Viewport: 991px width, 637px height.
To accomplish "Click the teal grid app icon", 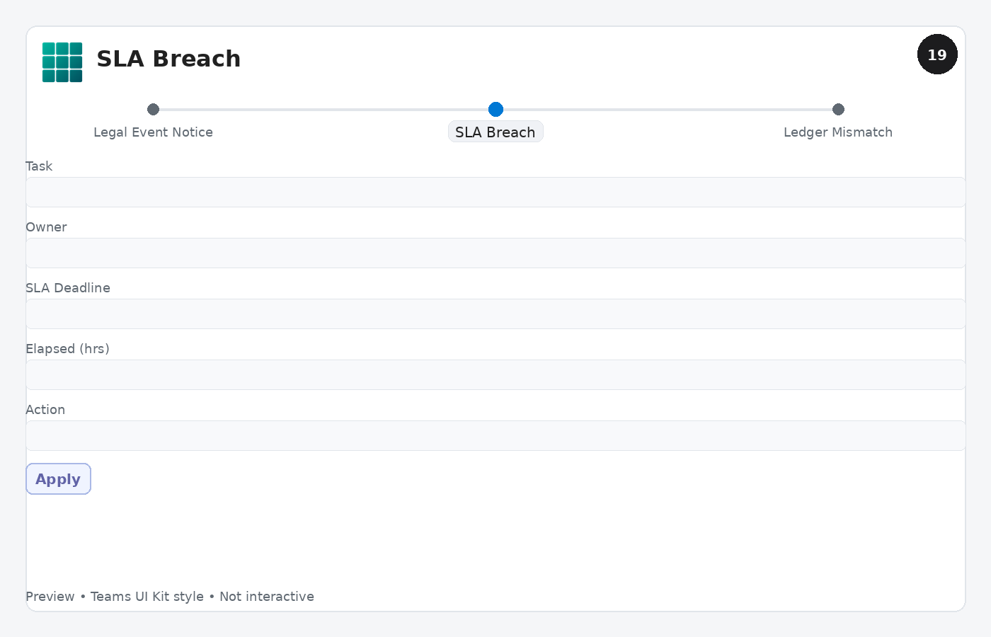I will click(x=62, y=62).
